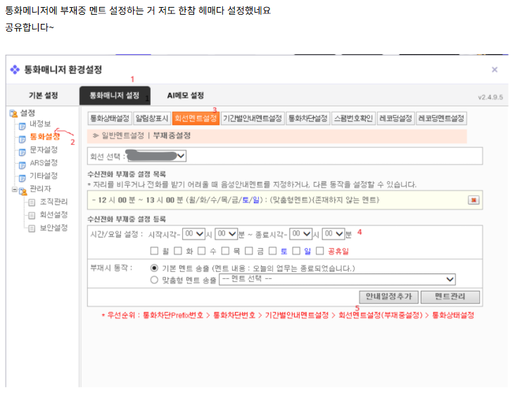
Task: Open the 통화상태설정 sub-tab
Action: tap(110, 118)
